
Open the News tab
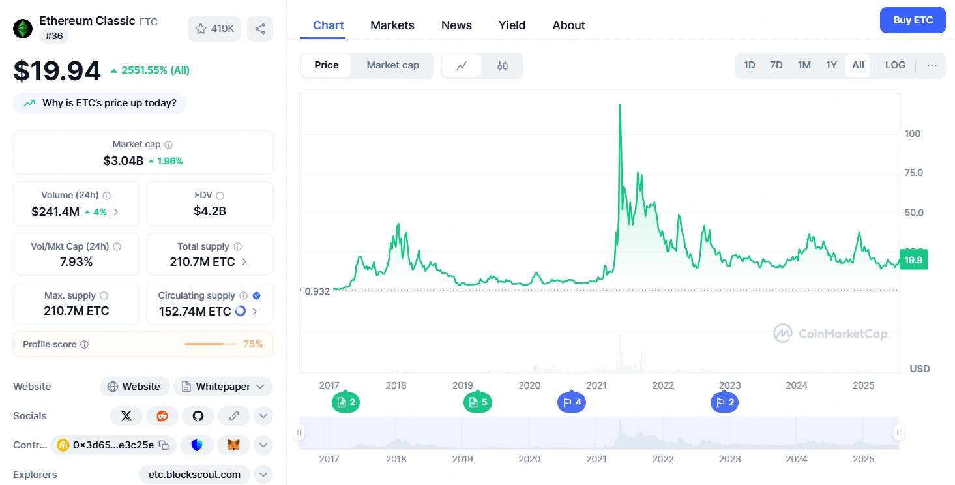(456, 25)
